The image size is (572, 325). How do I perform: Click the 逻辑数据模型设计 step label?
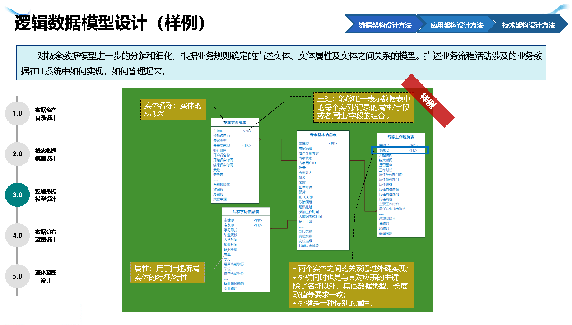46,195
